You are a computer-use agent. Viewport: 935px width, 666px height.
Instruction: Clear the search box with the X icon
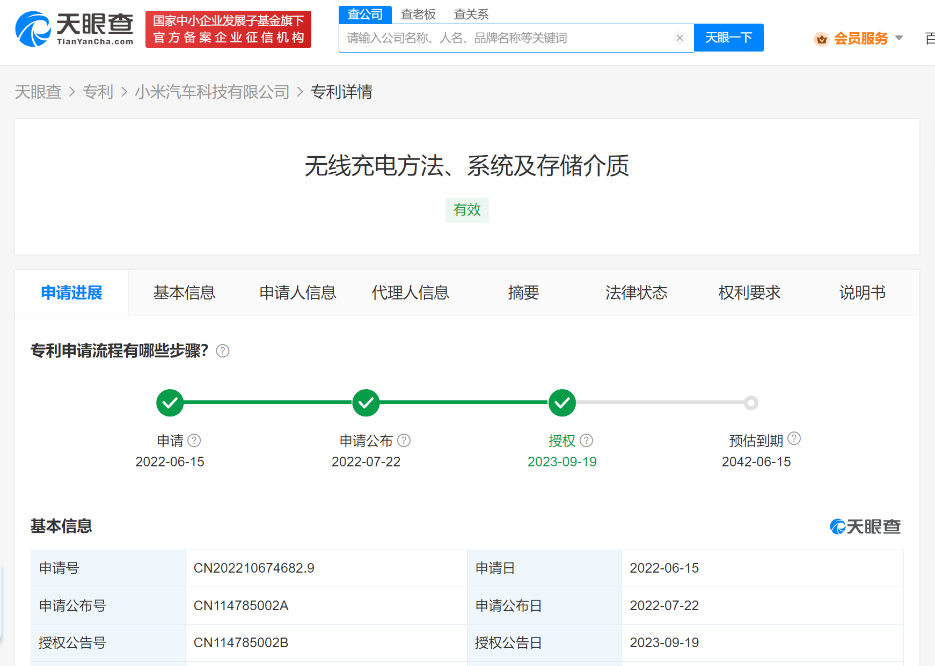[x=680, y=38]
